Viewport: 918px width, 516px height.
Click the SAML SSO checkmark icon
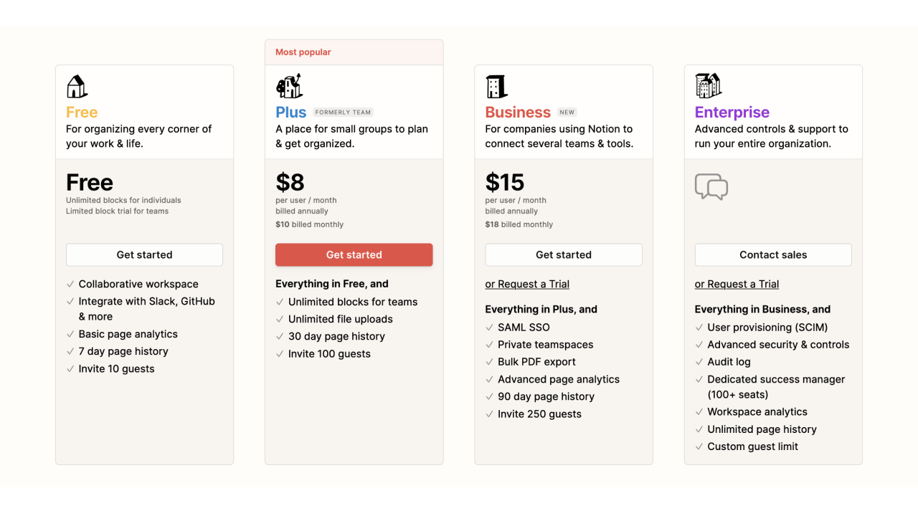click(x=489, y=328)
